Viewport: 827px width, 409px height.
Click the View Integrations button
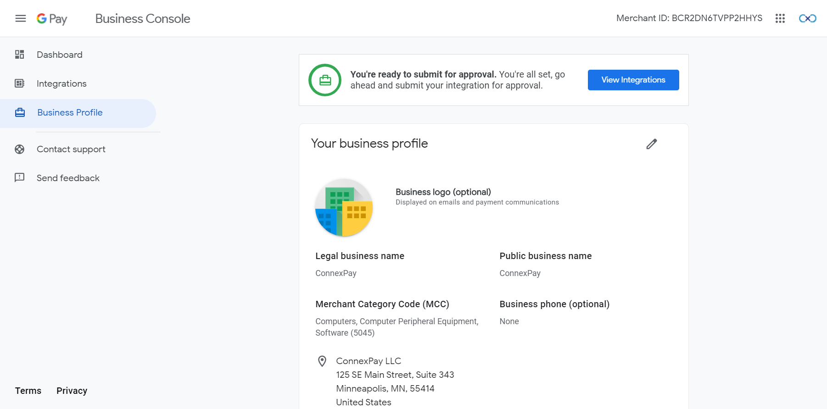pyautogui.click(x=633, y=80)
